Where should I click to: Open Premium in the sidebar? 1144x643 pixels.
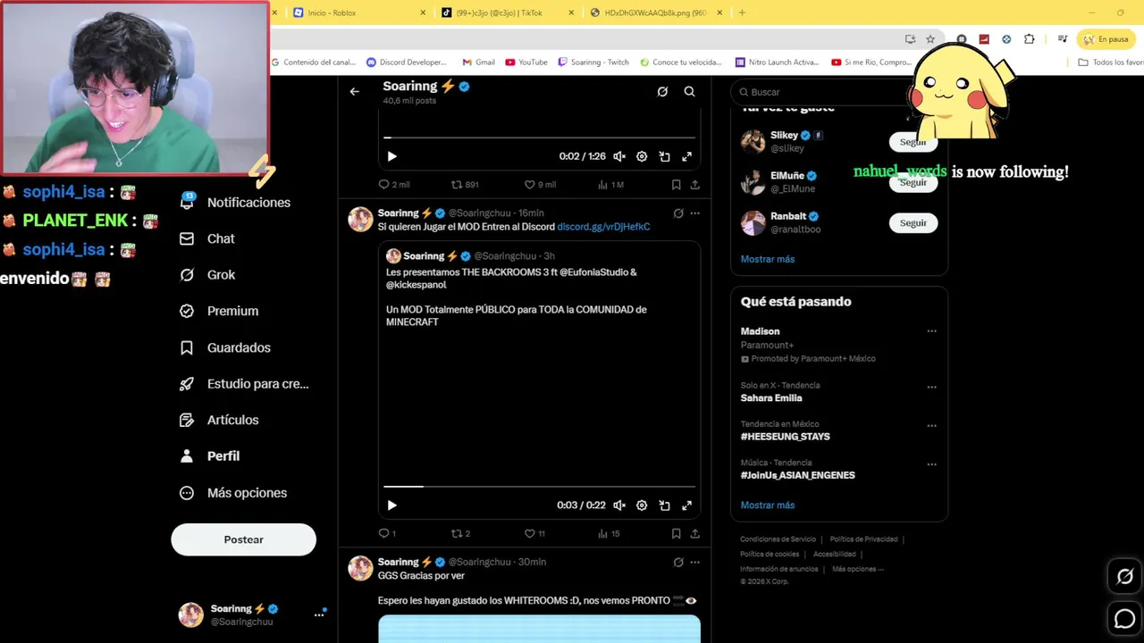(x=219, y=311)
